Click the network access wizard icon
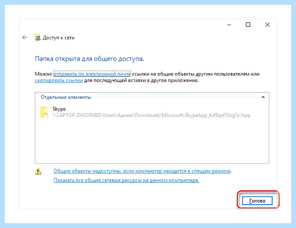Viewport: 296px width, 228px height. 38,38
